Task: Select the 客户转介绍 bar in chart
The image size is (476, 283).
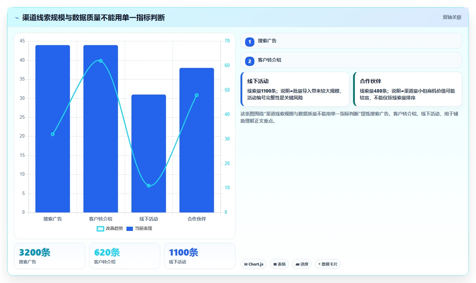Action: click(x=100, y=129)
